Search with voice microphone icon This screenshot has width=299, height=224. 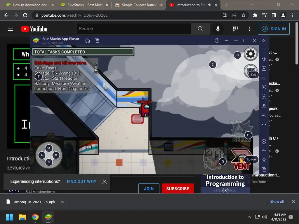218,29
